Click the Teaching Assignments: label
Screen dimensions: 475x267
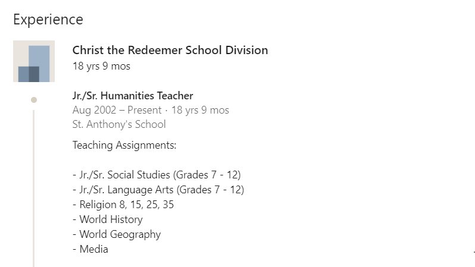click(x=124, y=145)
